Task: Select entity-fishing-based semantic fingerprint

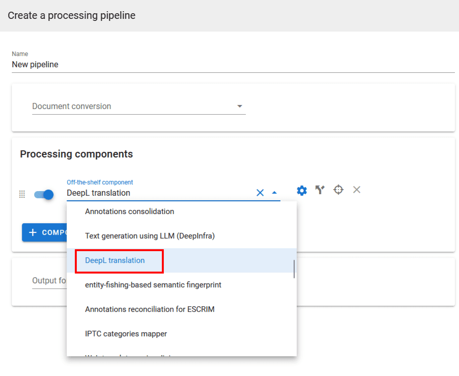Action: click(153, 285)
